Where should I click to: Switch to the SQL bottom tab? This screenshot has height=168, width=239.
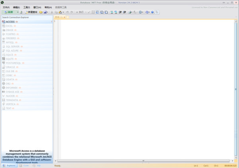(x=37, y=166)
